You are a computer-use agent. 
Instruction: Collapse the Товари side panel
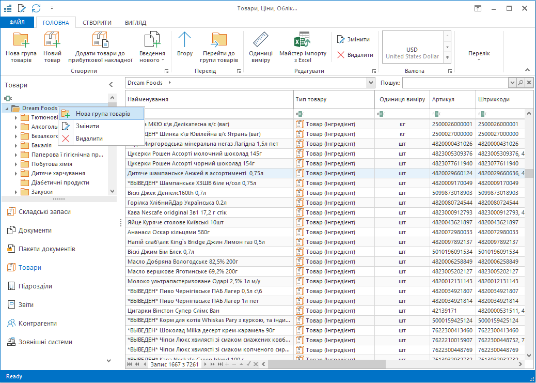[111, 85]
